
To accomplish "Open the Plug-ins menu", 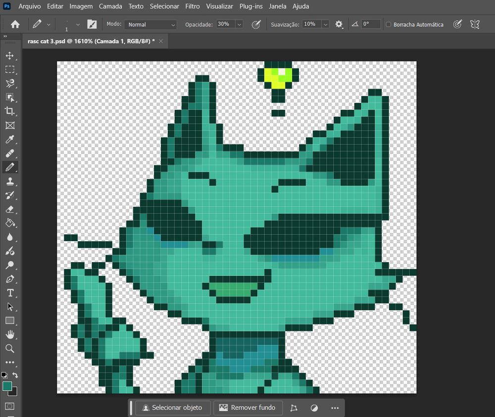I will tap(251, 6).
